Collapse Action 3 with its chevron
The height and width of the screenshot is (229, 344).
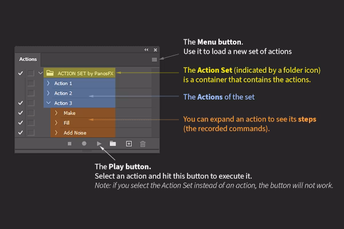tap(49, 102)
